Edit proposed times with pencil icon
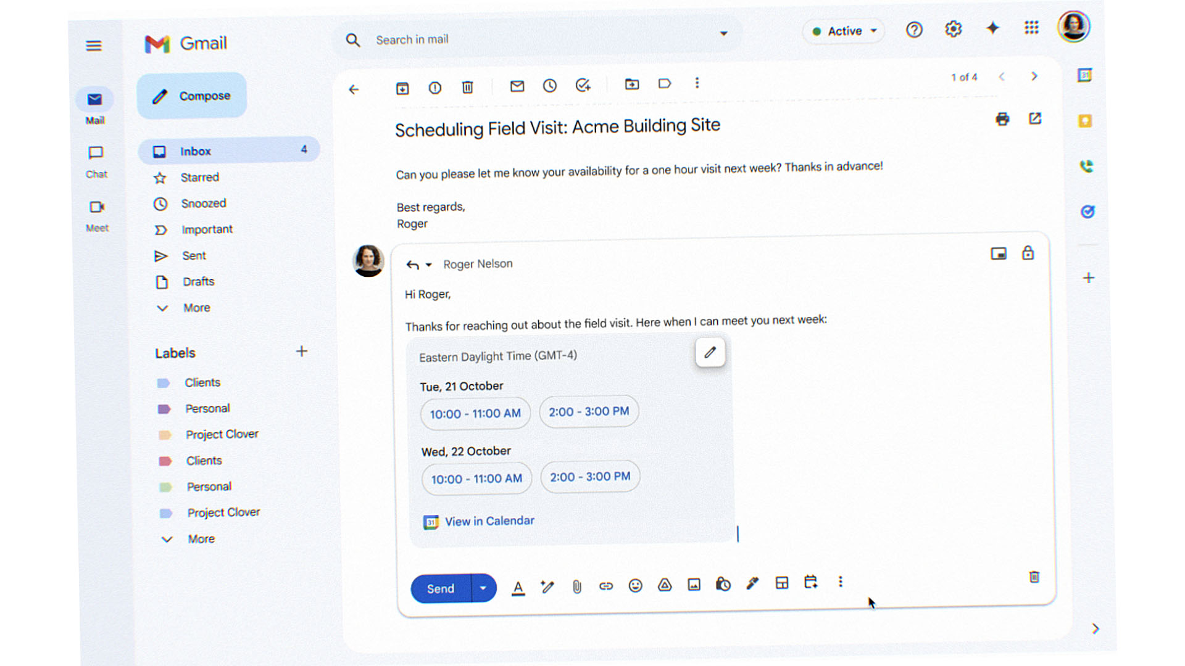This screenshot has height=666, width=1185. pyautogui.click(x=710, y=353)
